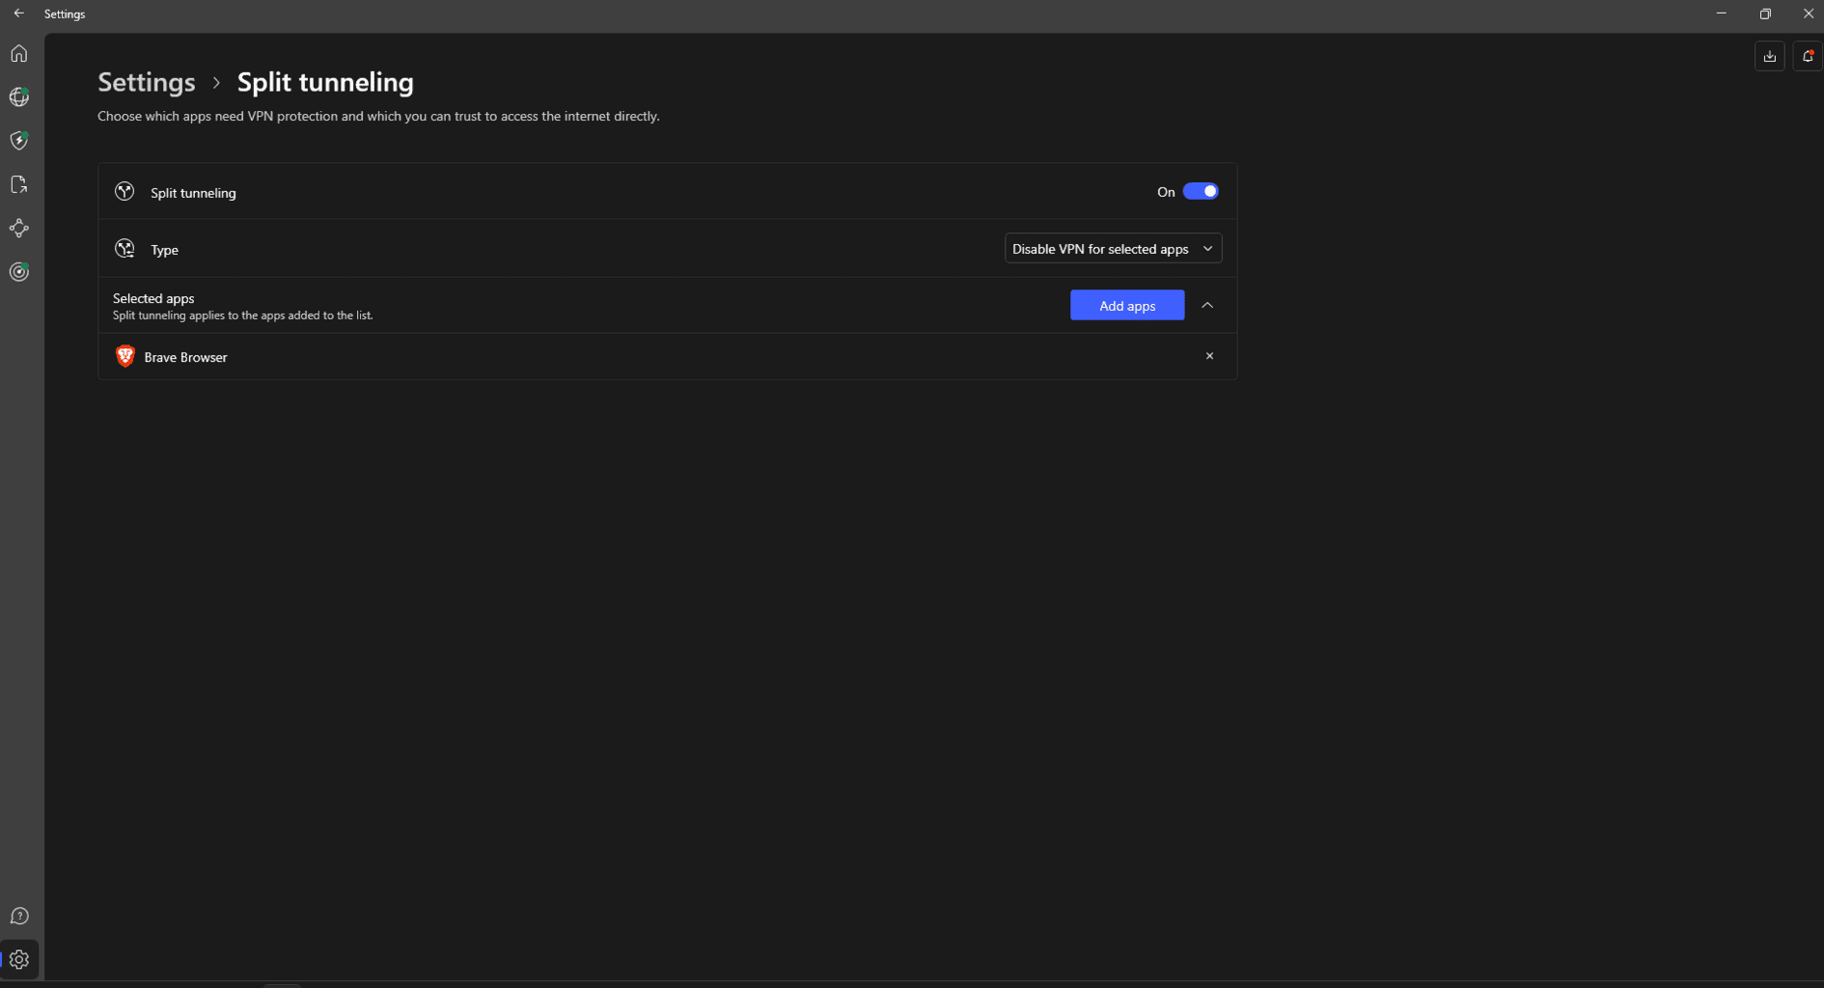Open the Type dropdown for split tunneling

(1112, 249)
